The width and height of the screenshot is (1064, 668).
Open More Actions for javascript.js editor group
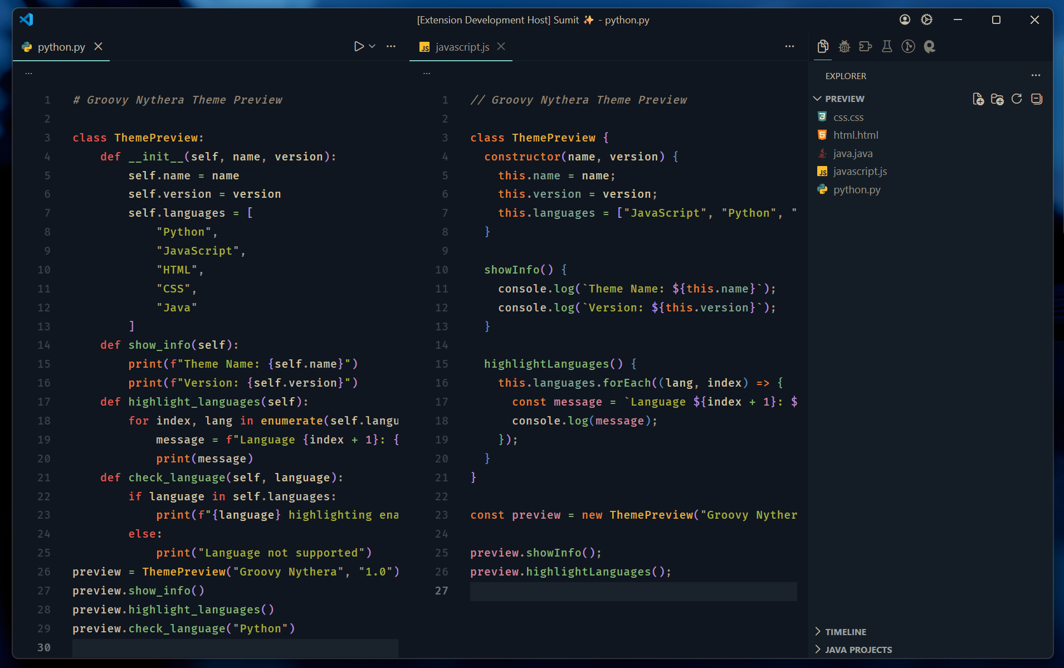tap(789, 47)
